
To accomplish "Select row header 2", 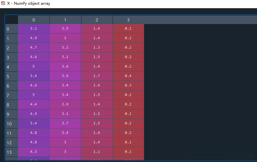I will click(x=12, y=48).
